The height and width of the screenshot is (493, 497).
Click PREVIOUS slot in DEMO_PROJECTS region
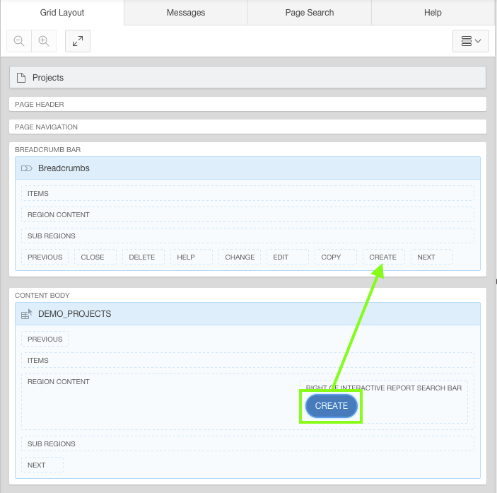point(45,340)
